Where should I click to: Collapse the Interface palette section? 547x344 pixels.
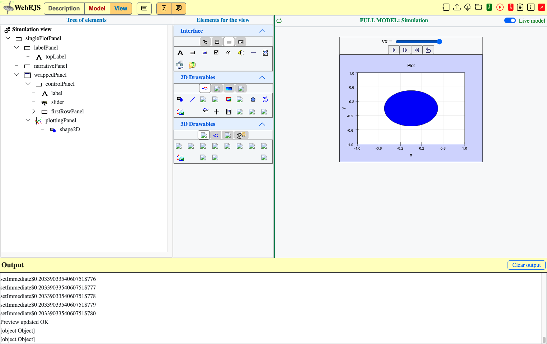tap(262, 31)
